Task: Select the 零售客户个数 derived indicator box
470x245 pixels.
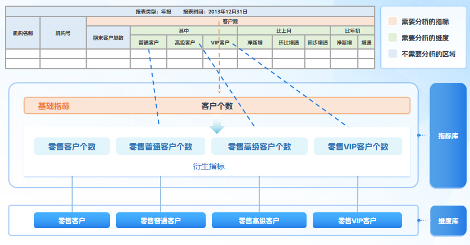Action: [72, 146]
